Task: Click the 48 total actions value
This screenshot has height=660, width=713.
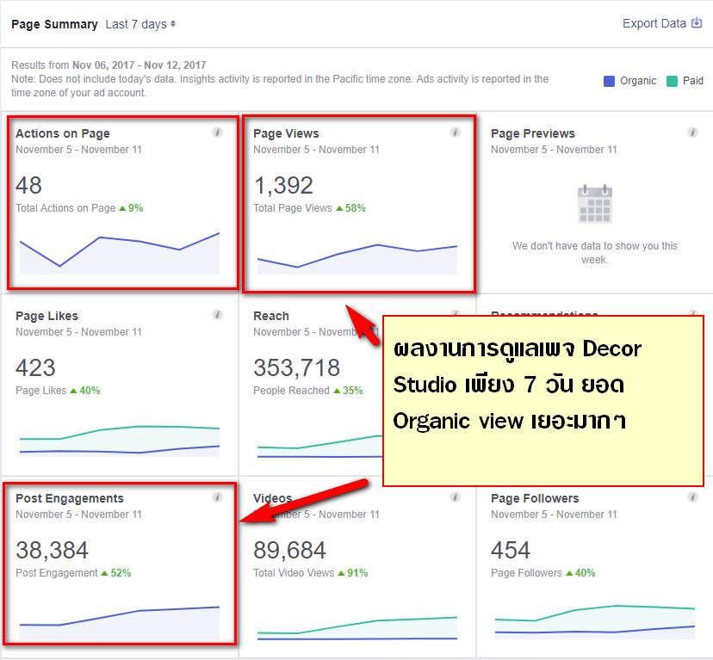Action: 28,186
